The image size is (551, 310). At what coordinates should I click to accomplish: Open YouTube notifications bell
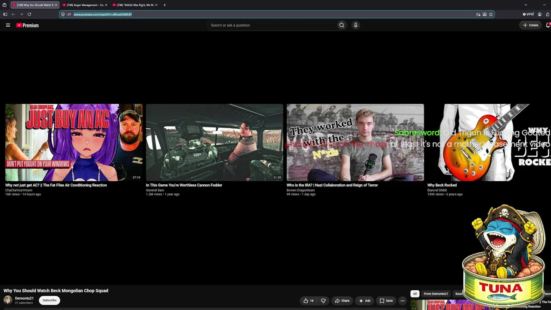click(548, 25)
